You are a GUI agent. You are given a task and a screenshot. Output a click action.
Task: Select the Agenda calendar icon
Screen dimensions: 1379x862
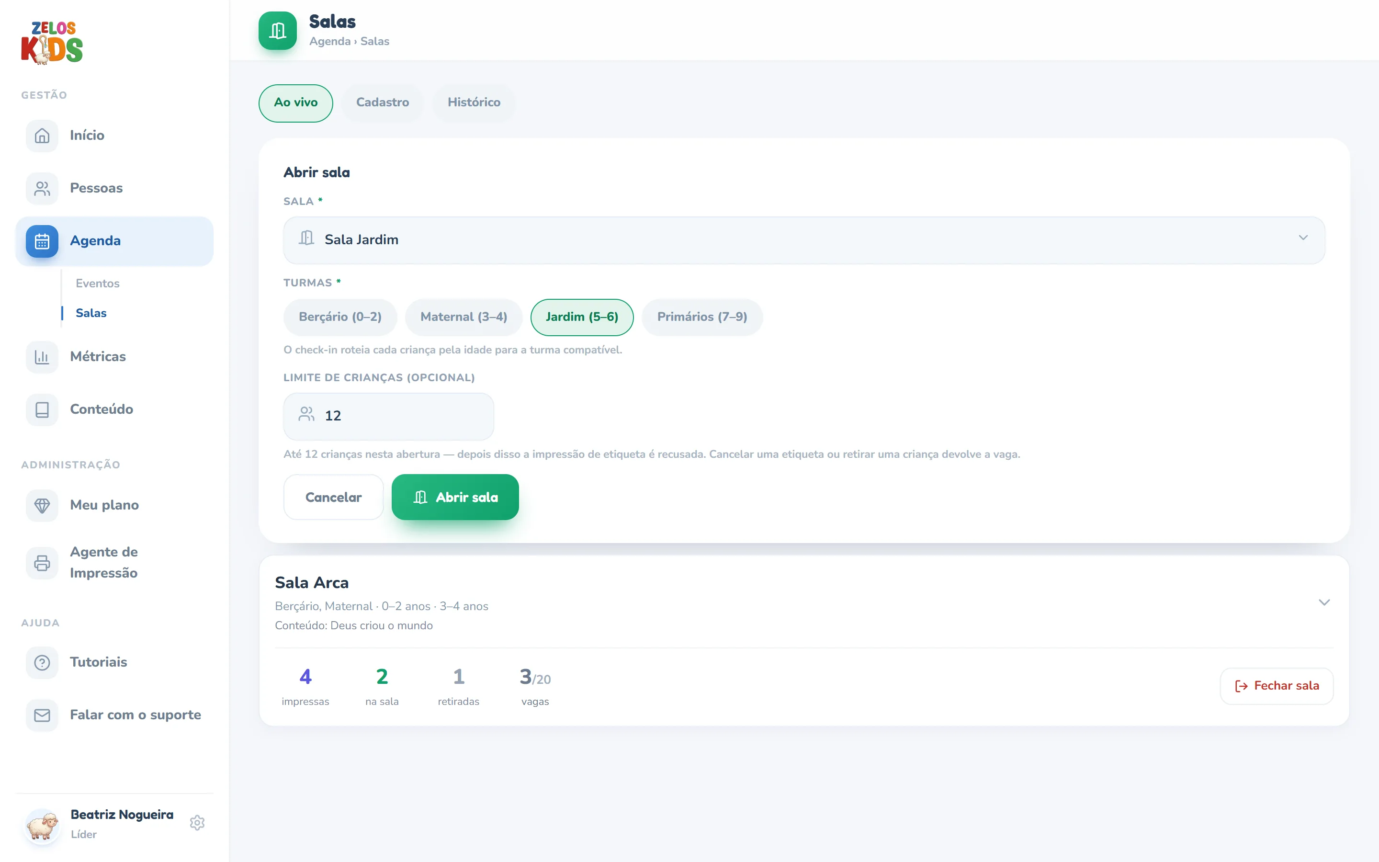42,241
